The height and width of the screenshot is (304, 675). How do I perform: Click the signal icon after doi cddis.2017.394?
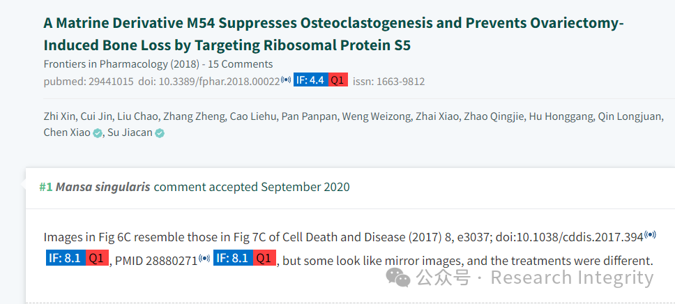click(650, 235)
